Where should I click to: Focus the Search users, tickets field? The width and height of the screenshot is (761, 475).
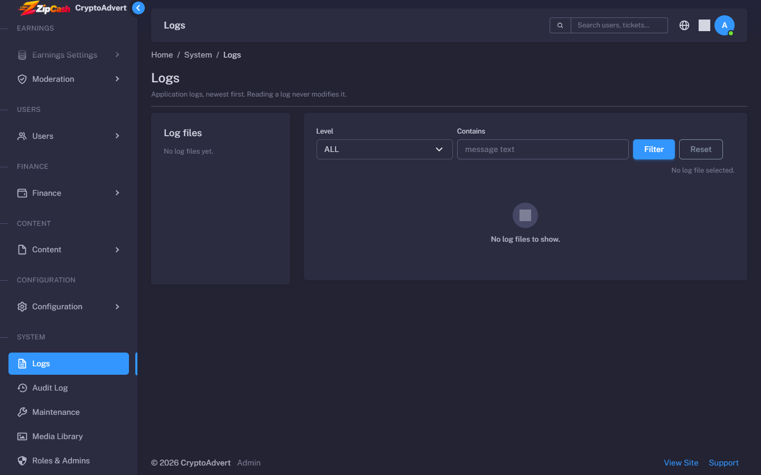coord(619,25)
